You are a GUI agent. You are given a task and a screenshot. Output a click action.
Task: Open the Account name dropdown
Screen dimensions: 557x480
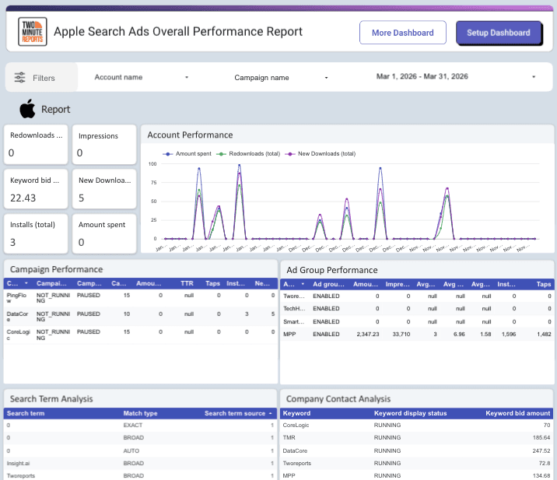(141, 77)
